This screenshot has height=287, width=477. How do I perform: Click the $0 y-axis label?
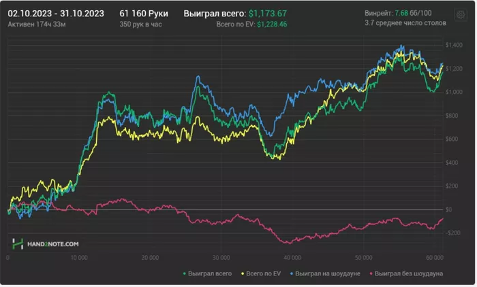pos(448,209)
